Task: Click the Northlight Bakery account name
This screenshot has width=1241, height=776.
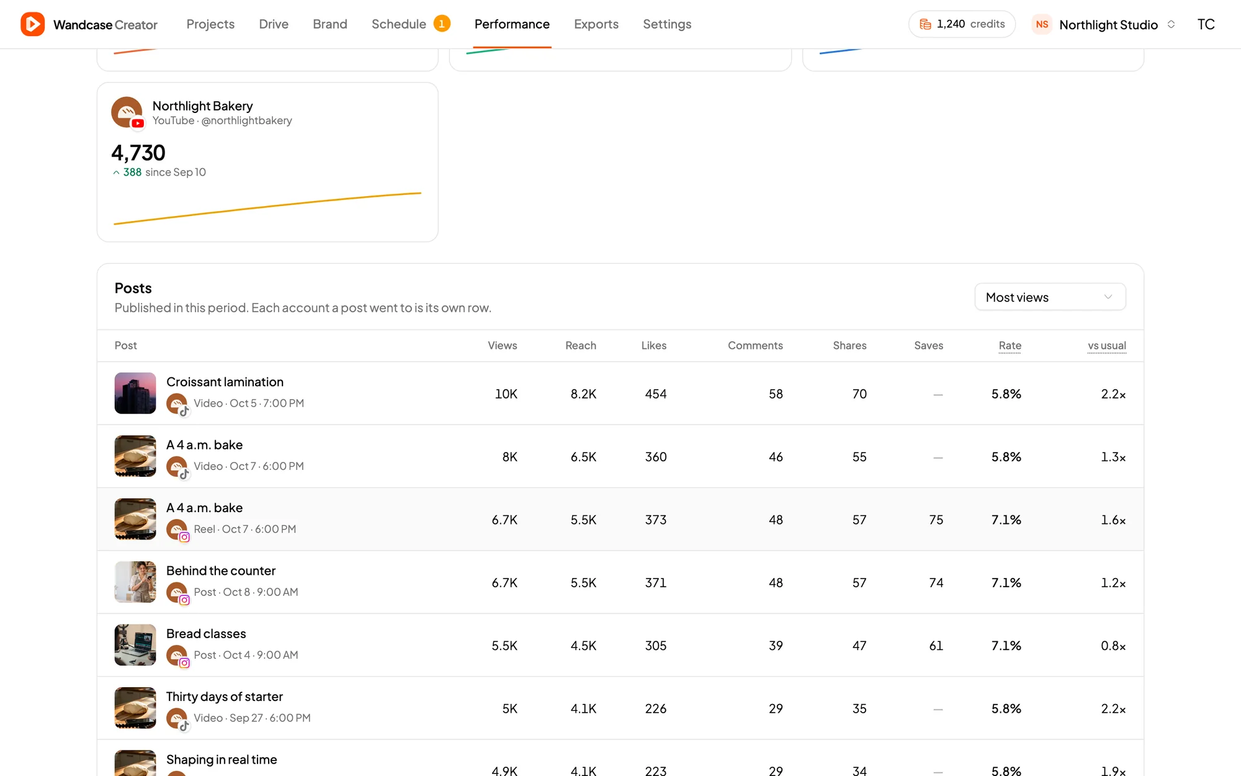Action: (202, 106)
